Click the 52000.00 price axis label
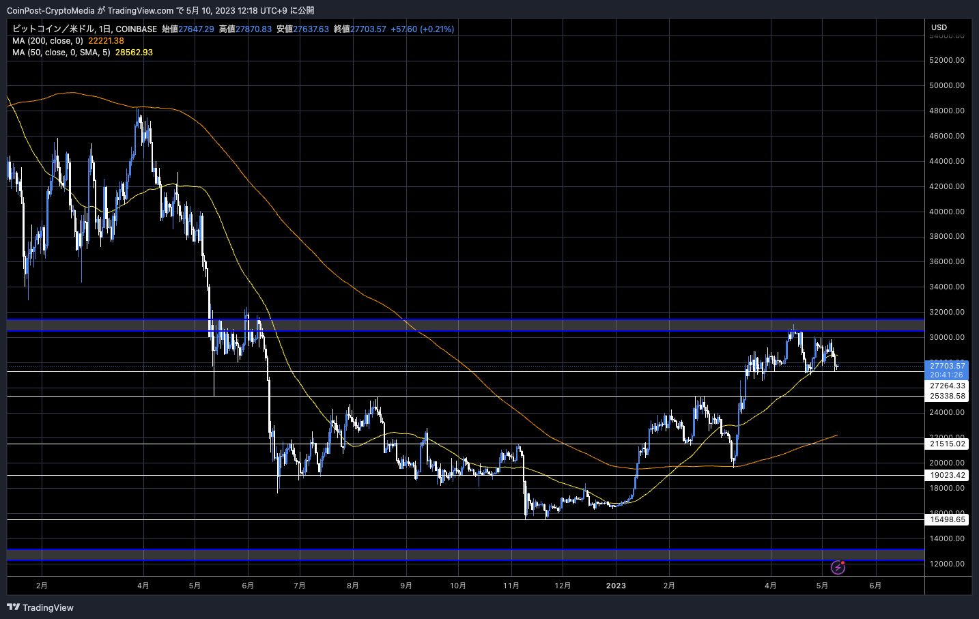Viewport: 979px width, 619px height. point(947,60)
